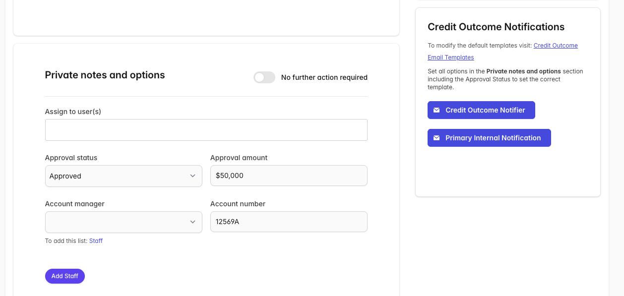Click the Account manager chevron arrow
Screen dimensions: 624x296
(192, 222)
